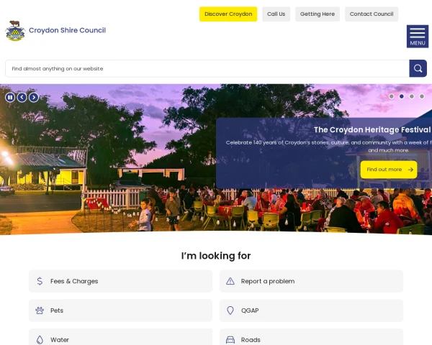Click the car icon beside Roads
432x345 pixels.
click(230, 340)
